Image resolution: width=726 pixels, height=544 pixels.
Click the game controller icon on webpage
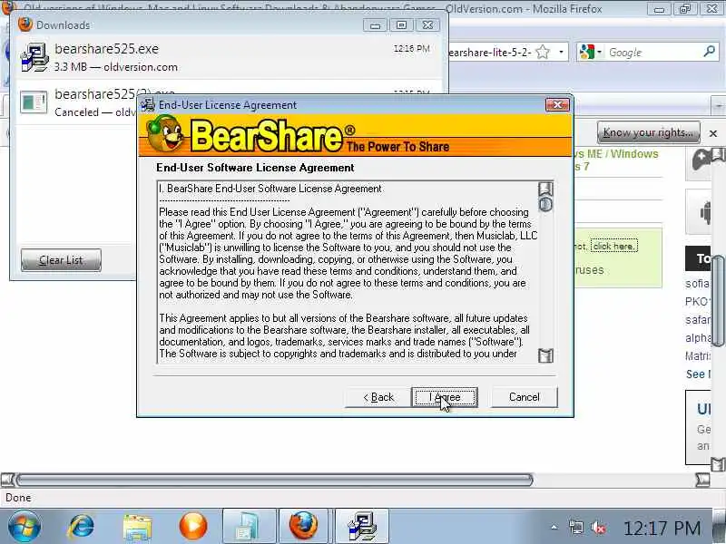[x=701, y=161]
